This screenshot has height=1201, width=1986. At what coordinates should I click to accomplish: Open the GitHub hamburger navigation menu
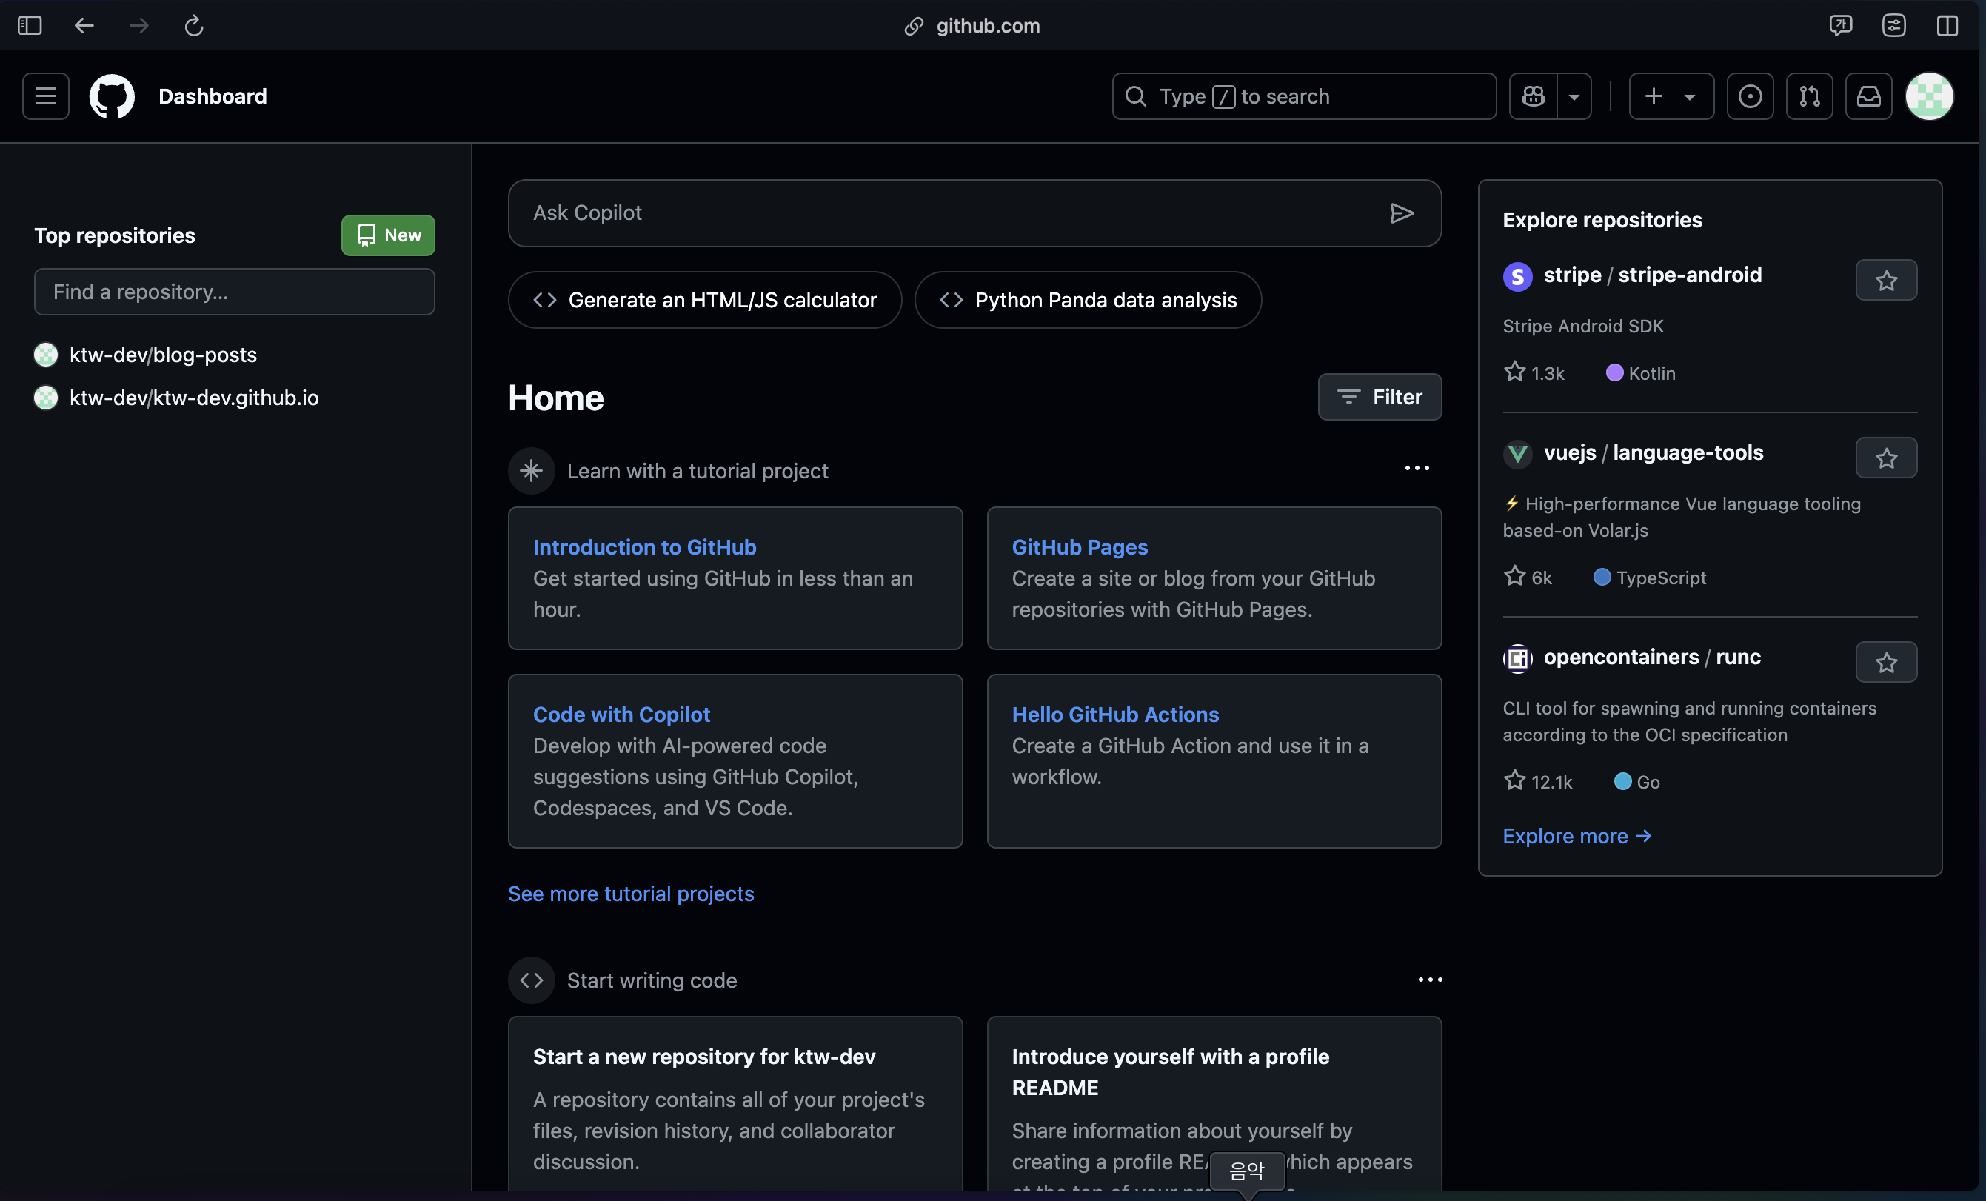coord(46,97)
